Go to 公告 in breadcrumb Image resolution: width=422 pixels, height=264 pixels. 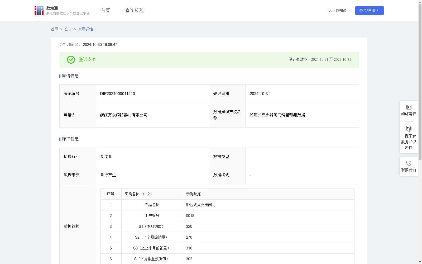point(68,29)
